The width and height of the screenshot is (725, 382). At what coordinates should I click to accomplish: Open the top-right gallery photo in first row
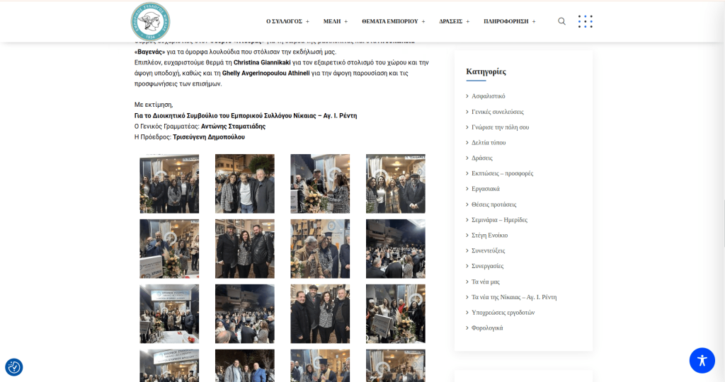[395, 184]
